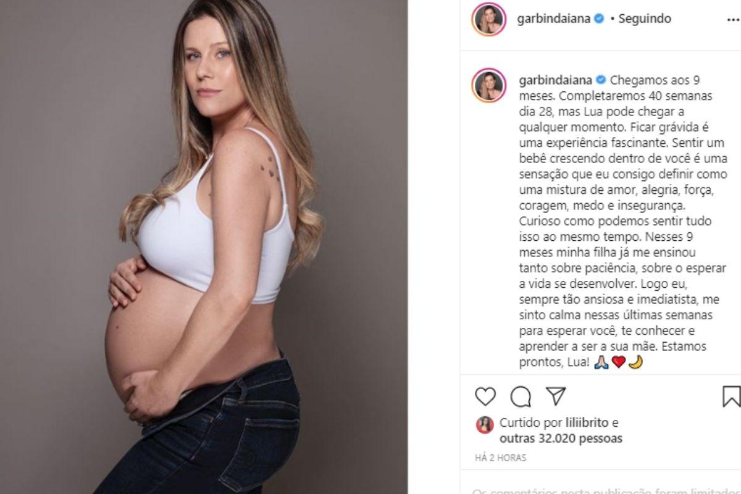741x494 pixels.
Task: Open garbindaiana profile picture in header
Action: click(488, 19)
